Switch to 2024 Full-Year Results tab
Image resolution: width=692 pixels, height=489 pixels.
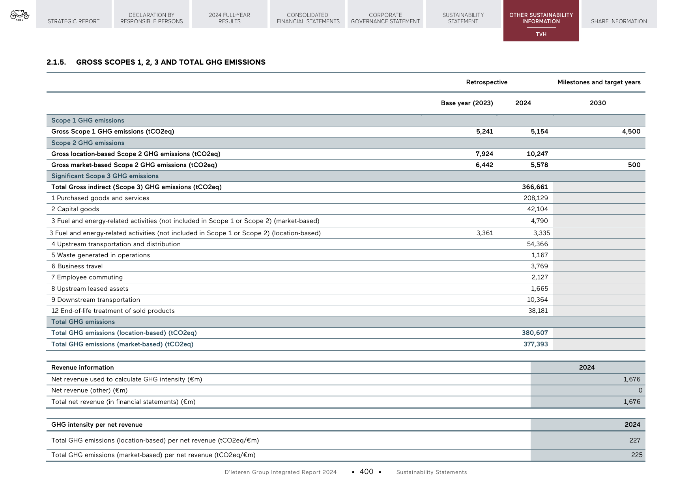pos(230,14)
